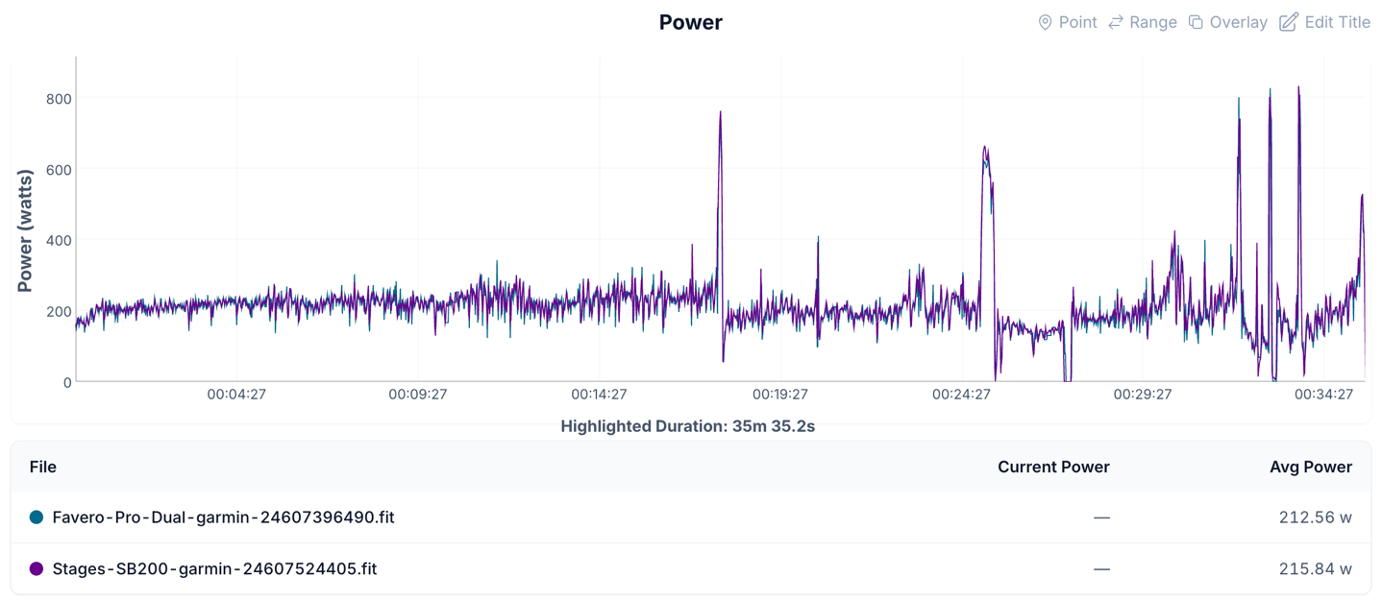Screen dimensions: 1382x601
Task: Click the Power chart title
Action: tap(691, 22)
